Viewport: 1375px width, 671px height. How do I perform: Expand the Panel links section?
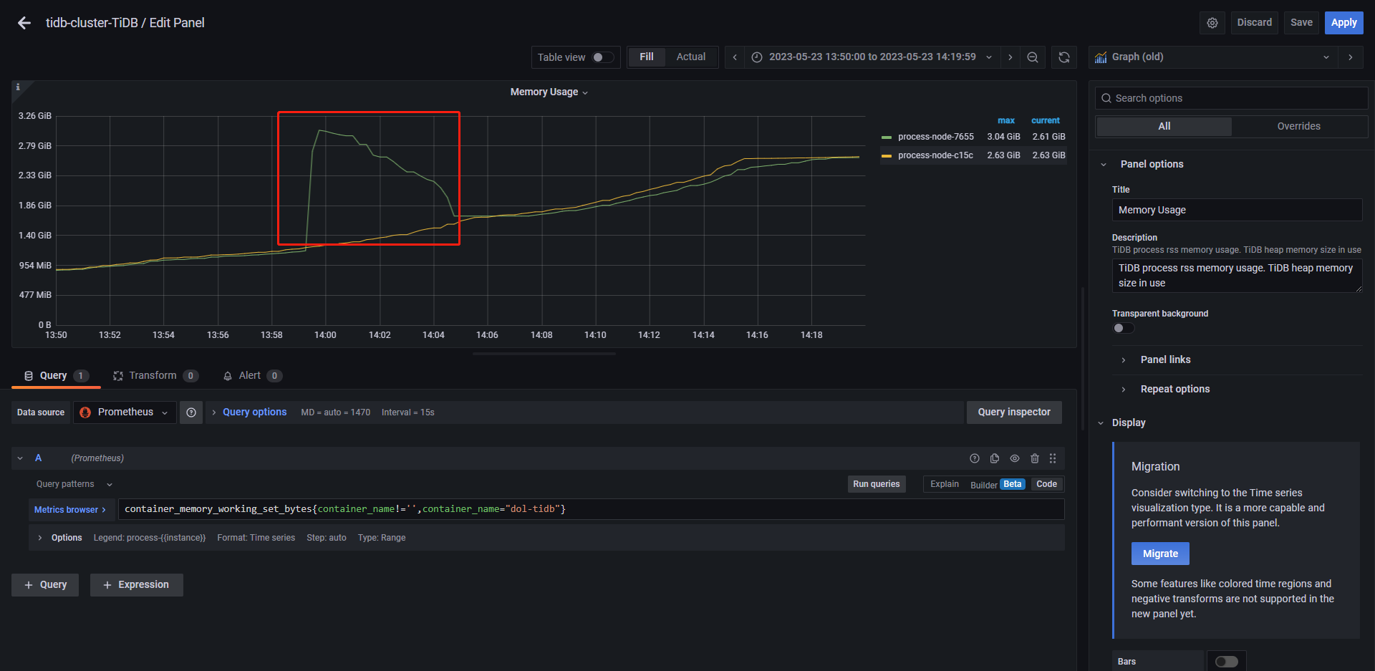click(1165, 359)
